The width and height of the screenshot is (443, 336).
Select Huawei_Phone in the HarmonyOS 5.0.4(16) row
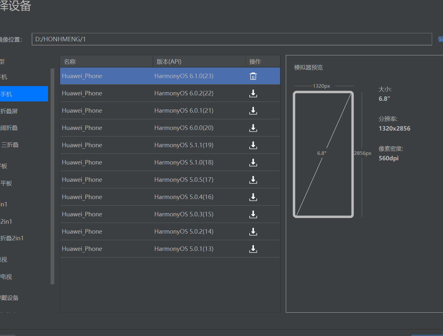pos(82,197)
